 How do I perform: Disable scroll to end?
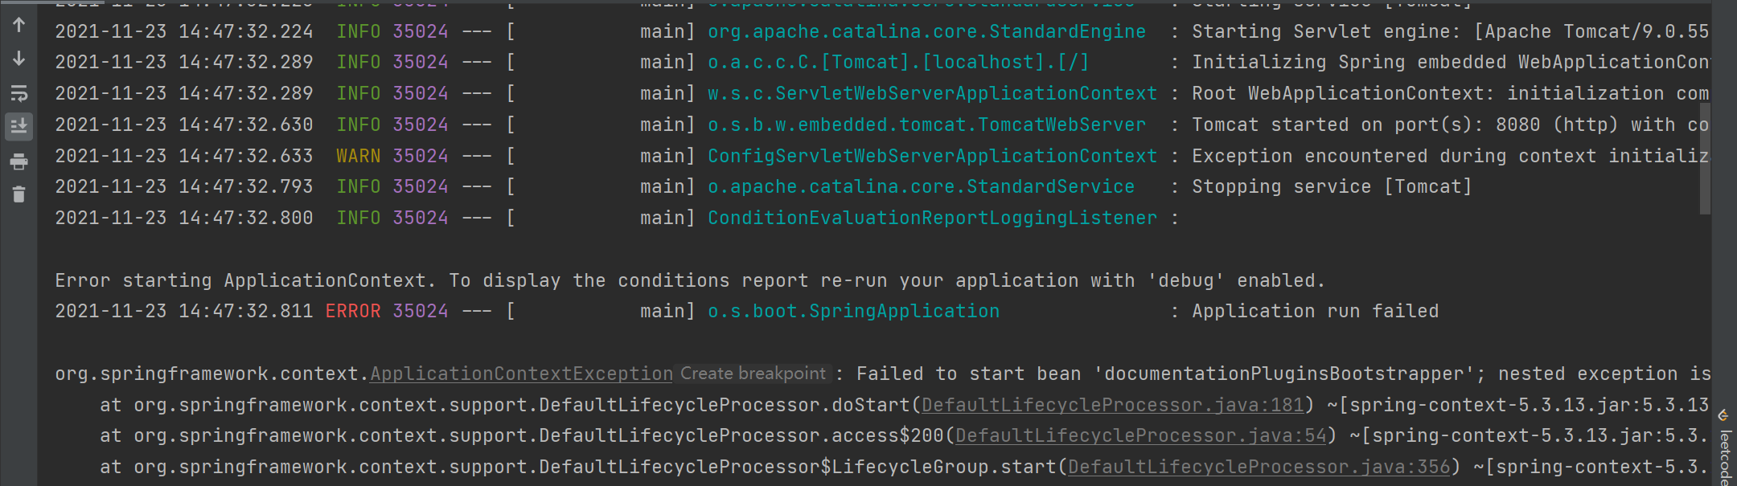pos(19,125)
